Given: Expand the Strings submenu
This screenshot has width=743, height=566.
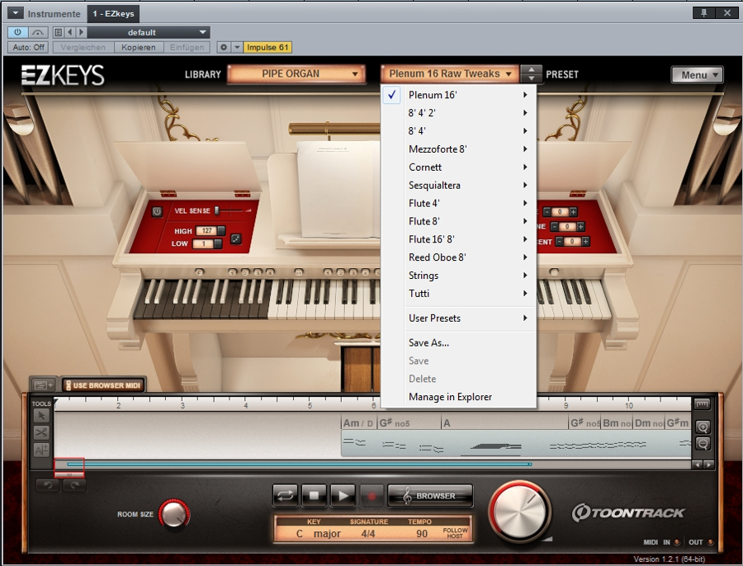Looking at the screenshot, I should pos(459,276).
